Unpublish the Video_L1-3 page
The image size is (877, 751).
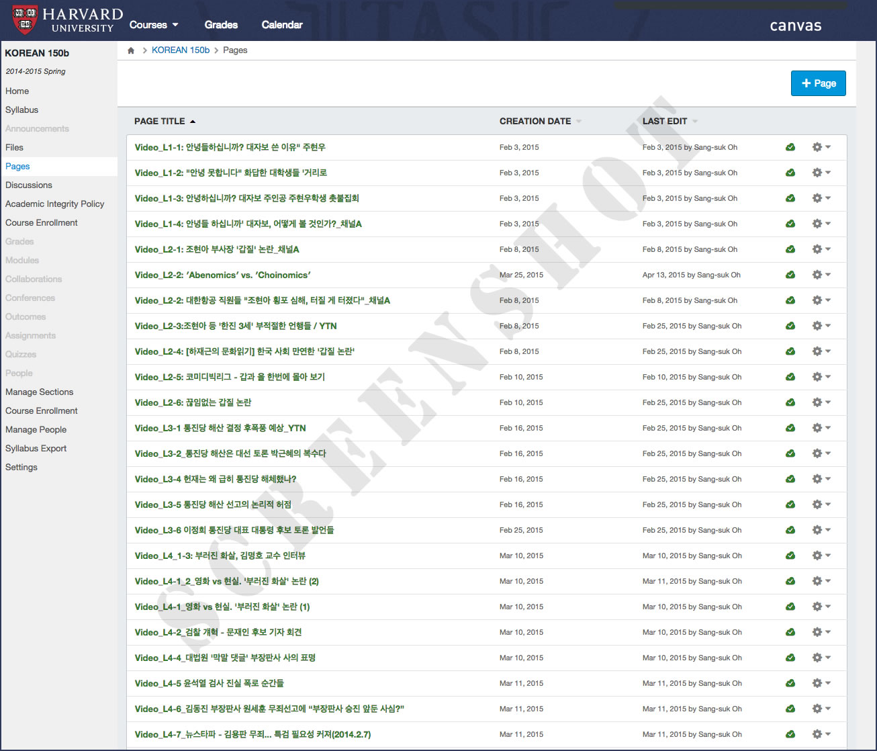(790, 198)
